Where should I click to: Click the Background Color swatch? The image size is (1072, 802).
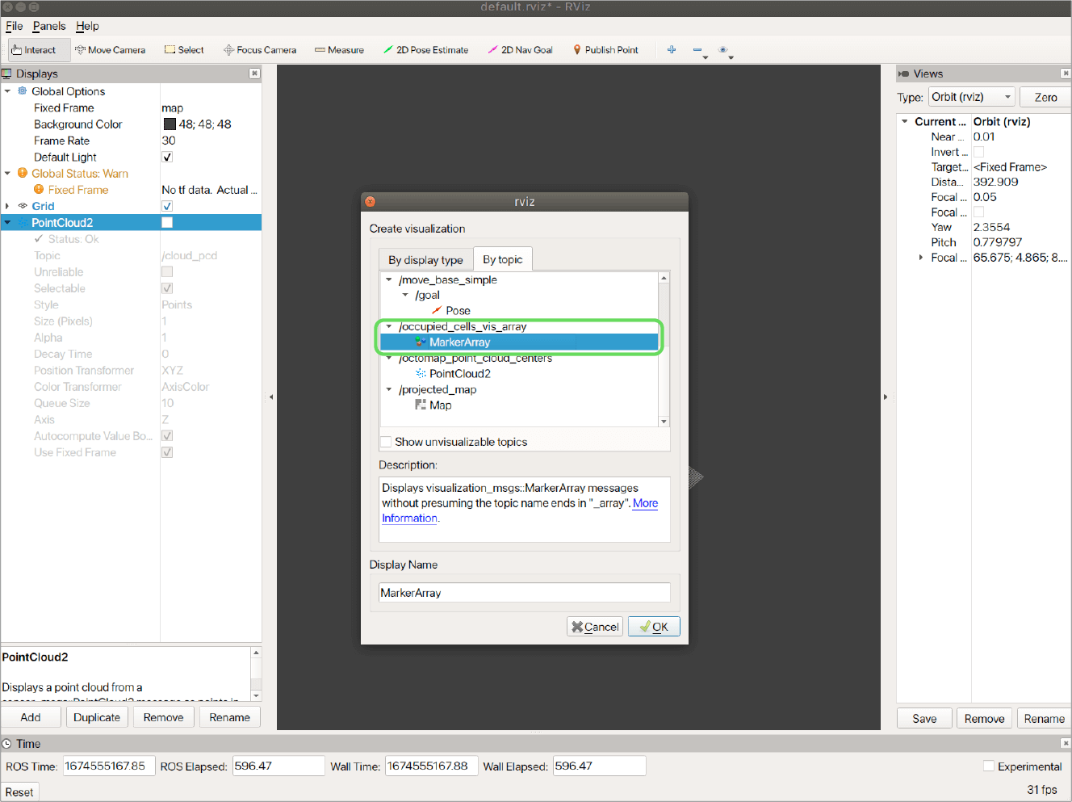[x=170, y=124]
